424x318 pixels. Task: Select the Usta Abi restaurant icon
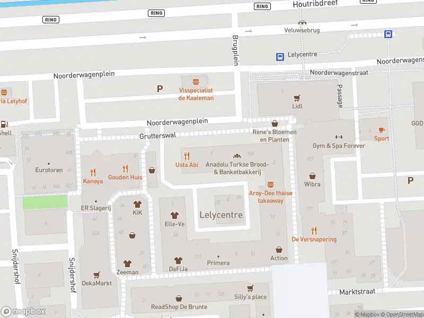(187, 156)
